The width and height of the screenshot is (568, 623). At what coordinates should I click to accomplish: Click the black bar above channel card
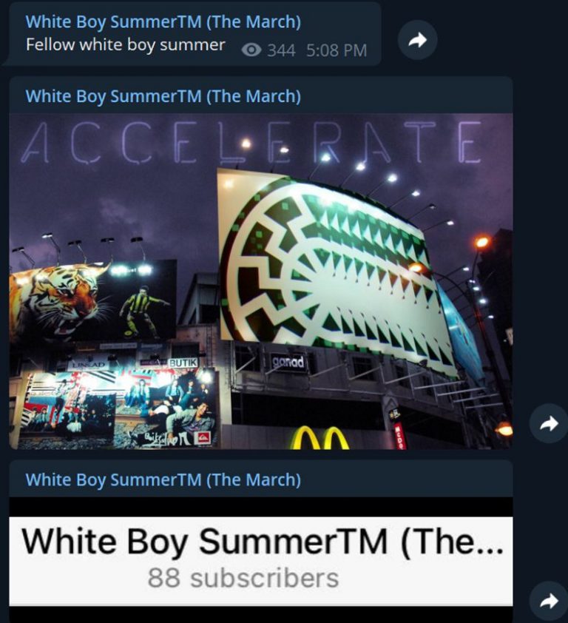click(x=261, y=507)
